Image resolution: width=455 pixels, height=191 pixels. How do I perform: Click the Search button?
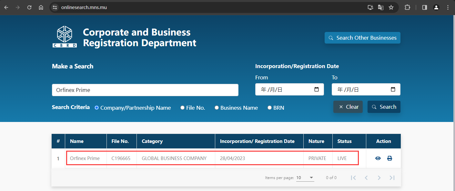[384, 107]
